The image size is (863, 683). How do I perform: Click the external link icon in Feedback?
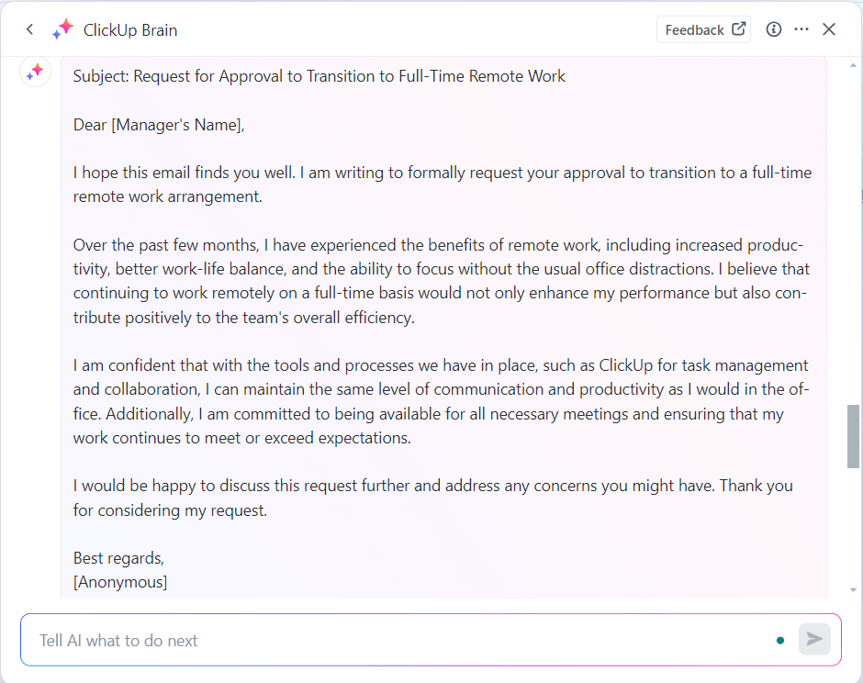point(738,29)
